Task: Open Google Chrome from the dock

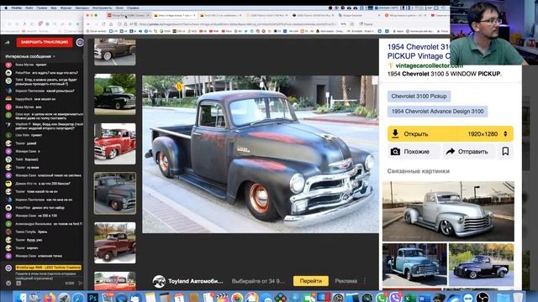Action: pos(251,298)
